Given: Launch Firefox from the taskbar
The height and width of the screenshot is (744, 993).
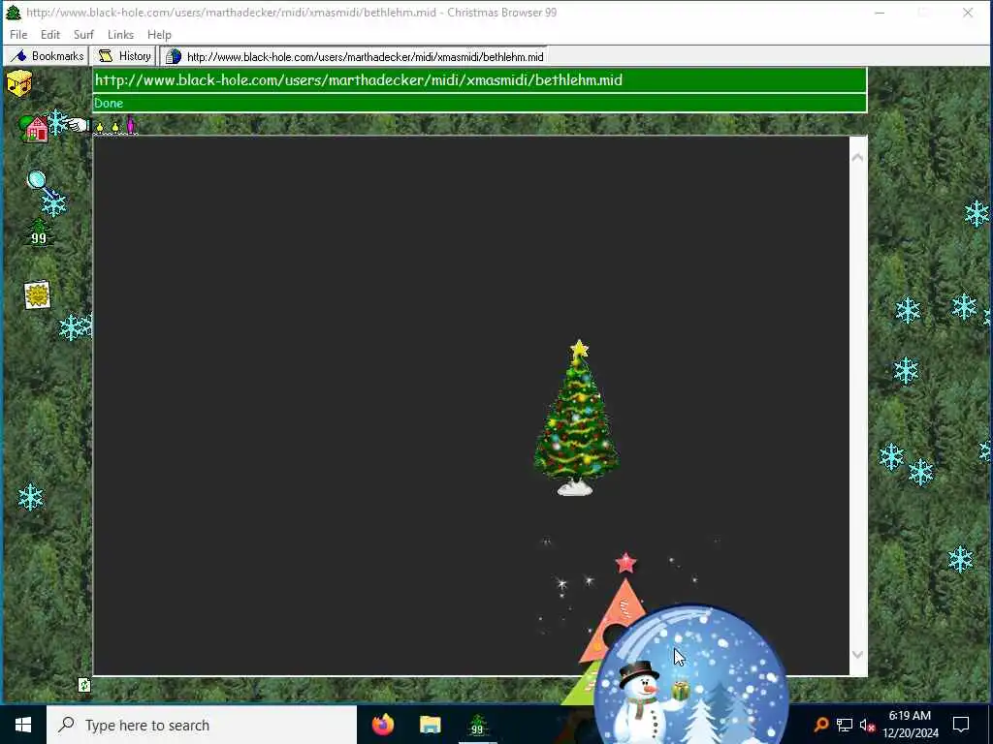Looking at the screenshot, I should (x=383, y=725).
